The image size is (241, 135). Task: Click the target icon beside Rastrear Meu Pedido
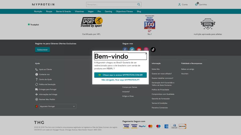[37, 99]
